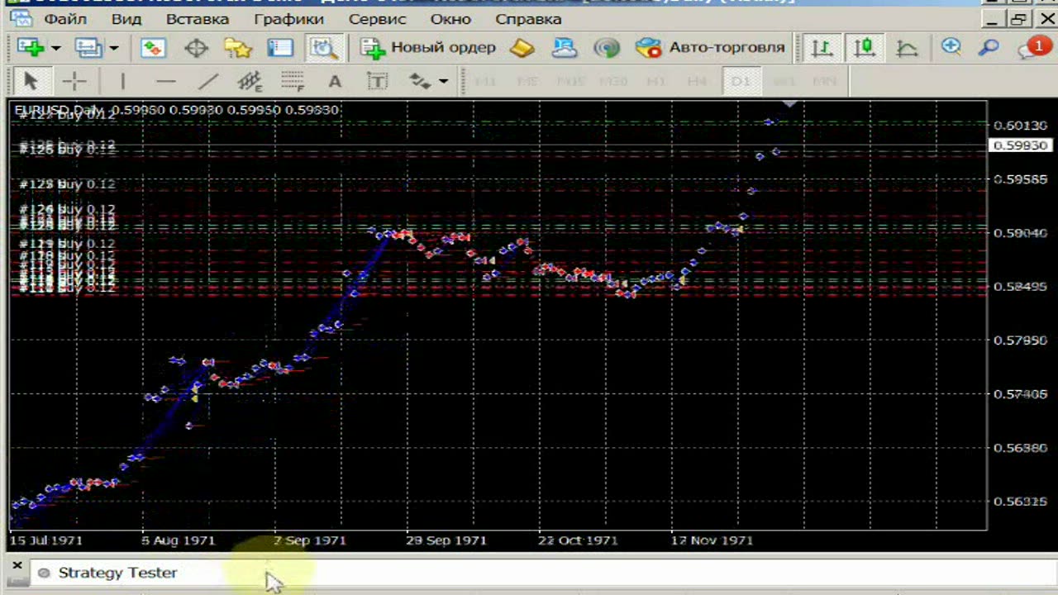This screenshot has height=595, width=1058.
Task: Switch to bar chart mode
Action: coord(822,48)
